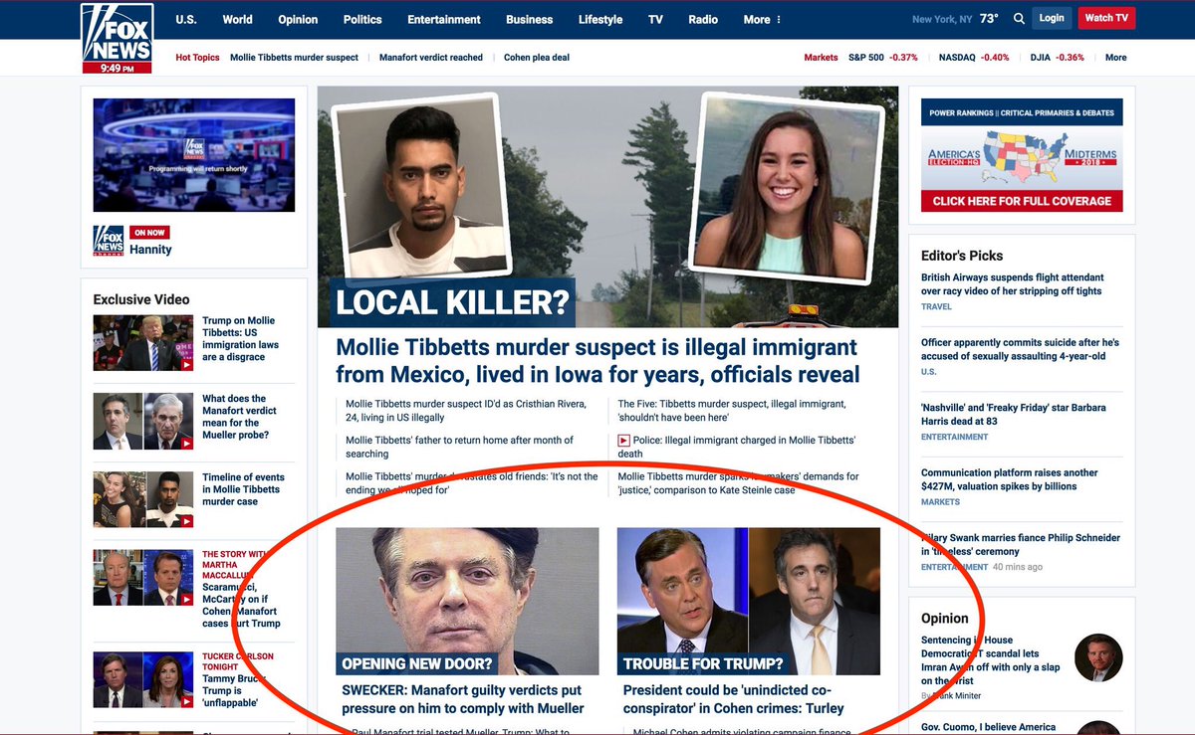The image size is (1195, 735).
Task: Open SWECKER Manafort guilty verdicts headline
Action: [463, 699]
